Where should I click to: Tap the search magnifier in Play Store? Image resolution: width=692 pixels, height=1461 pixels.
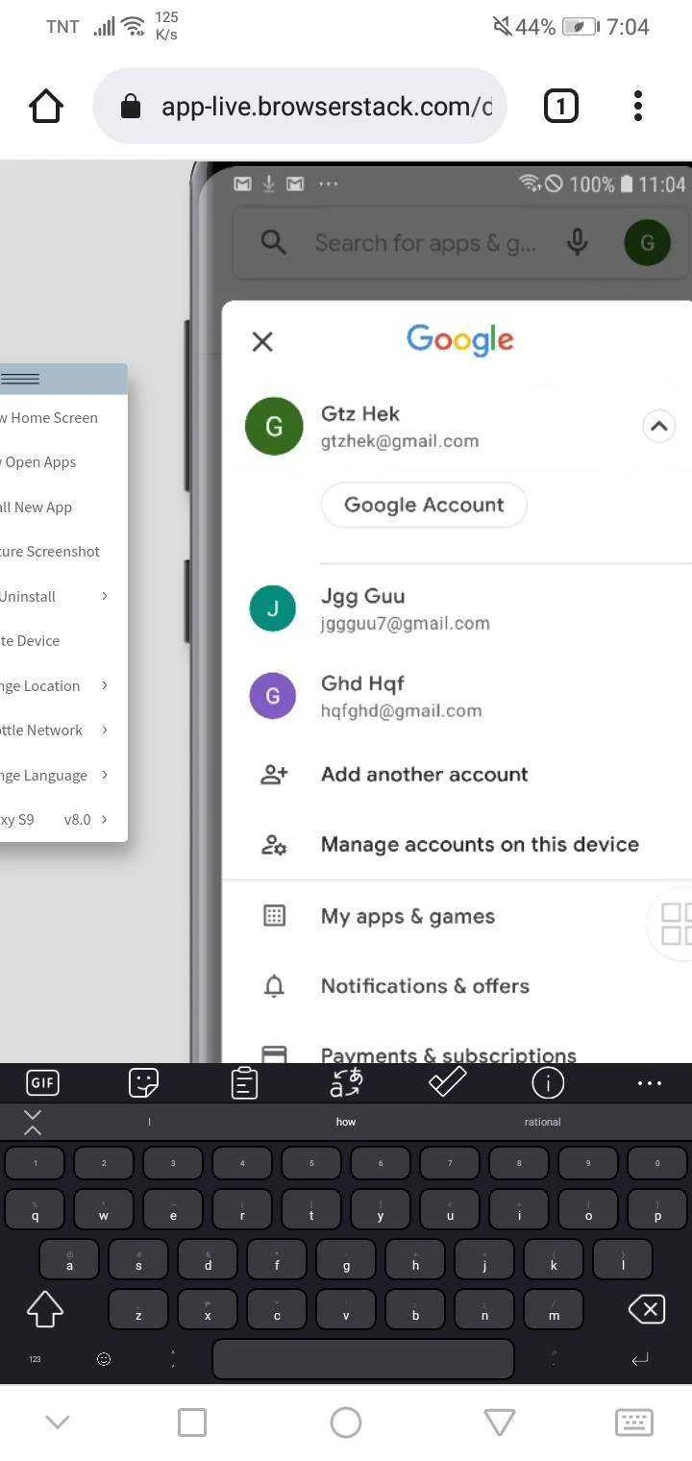[x=274, y=242]
